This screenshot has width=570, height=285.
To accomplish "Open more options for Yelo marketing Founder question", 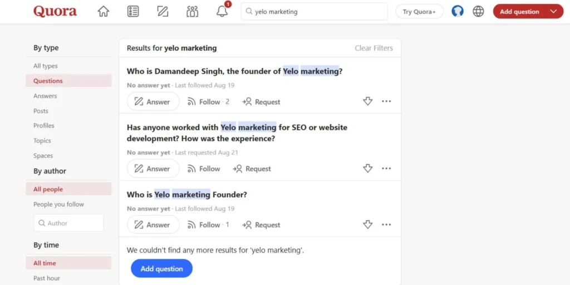I will (x=386, y=225).
